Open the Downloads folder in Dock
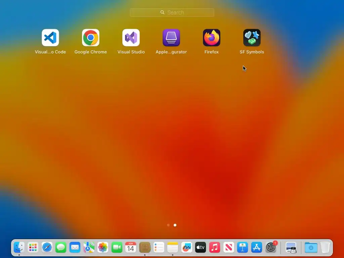Viewport: 344px width, 258px height. point(311,248)
